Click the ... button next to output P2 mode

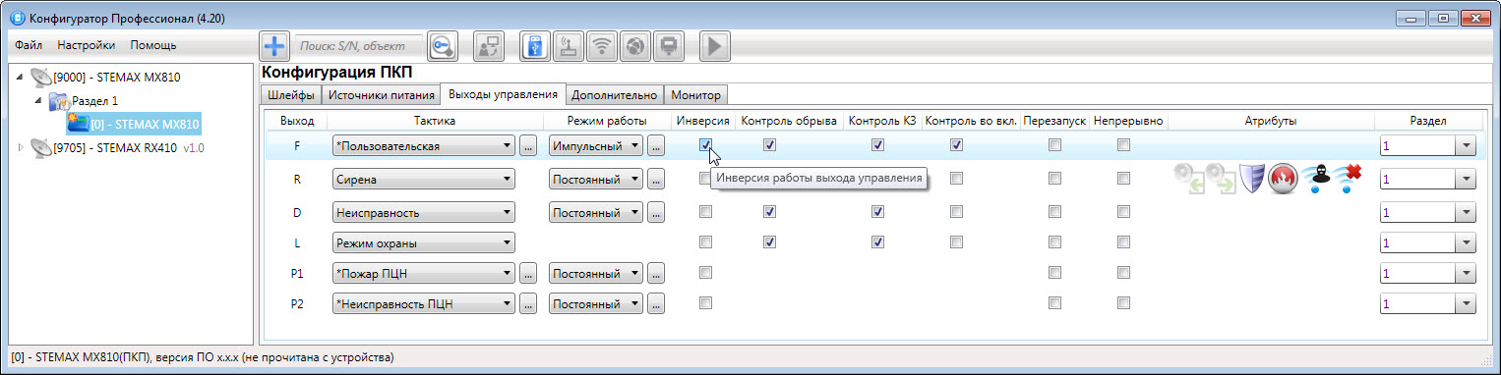pyautogui.click(x=656, y=304)
